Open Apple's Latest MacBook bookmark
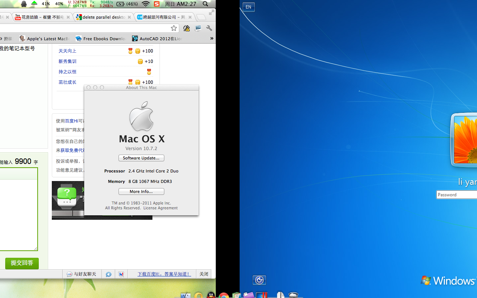The width and height of the screenshot is (477, 298). [44, 38]
